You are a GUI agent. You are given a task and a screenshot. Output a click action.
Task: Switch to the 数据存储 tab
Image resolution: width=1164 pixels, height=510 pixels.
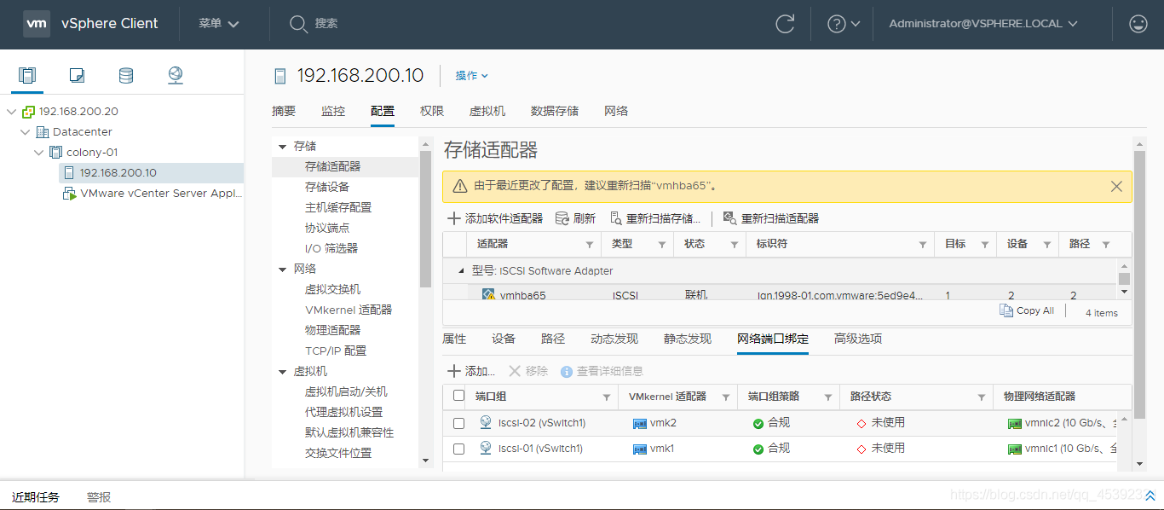tap(555, 111)
